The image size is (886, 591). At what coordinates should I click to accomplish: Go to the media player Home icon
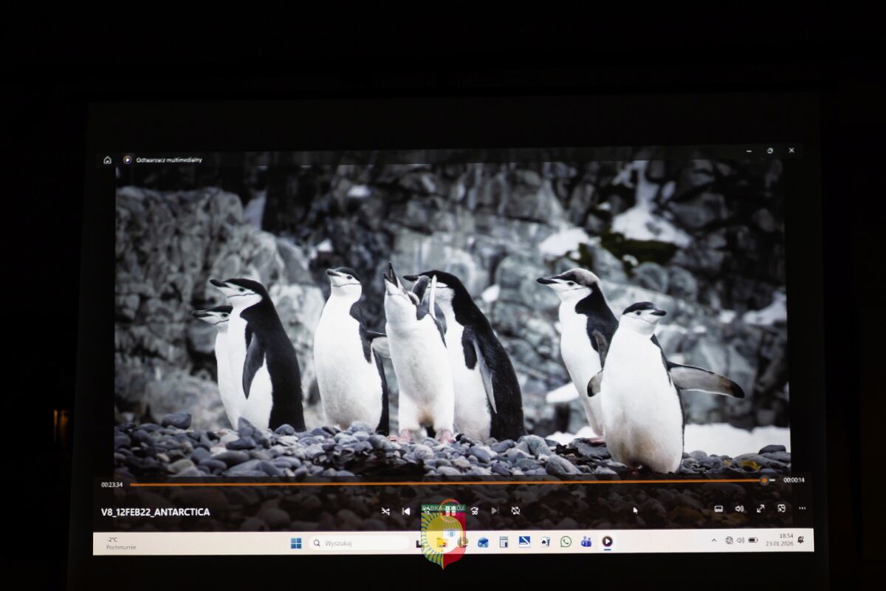tap(107, 160)
